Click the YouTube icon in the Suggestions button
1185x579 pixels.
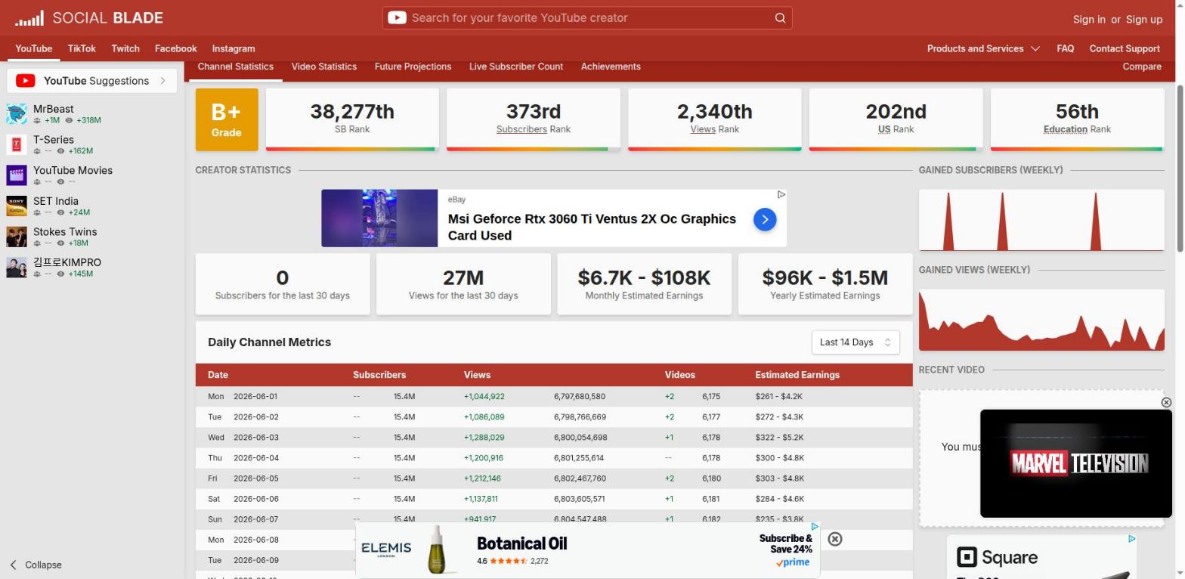coord(25,81)
